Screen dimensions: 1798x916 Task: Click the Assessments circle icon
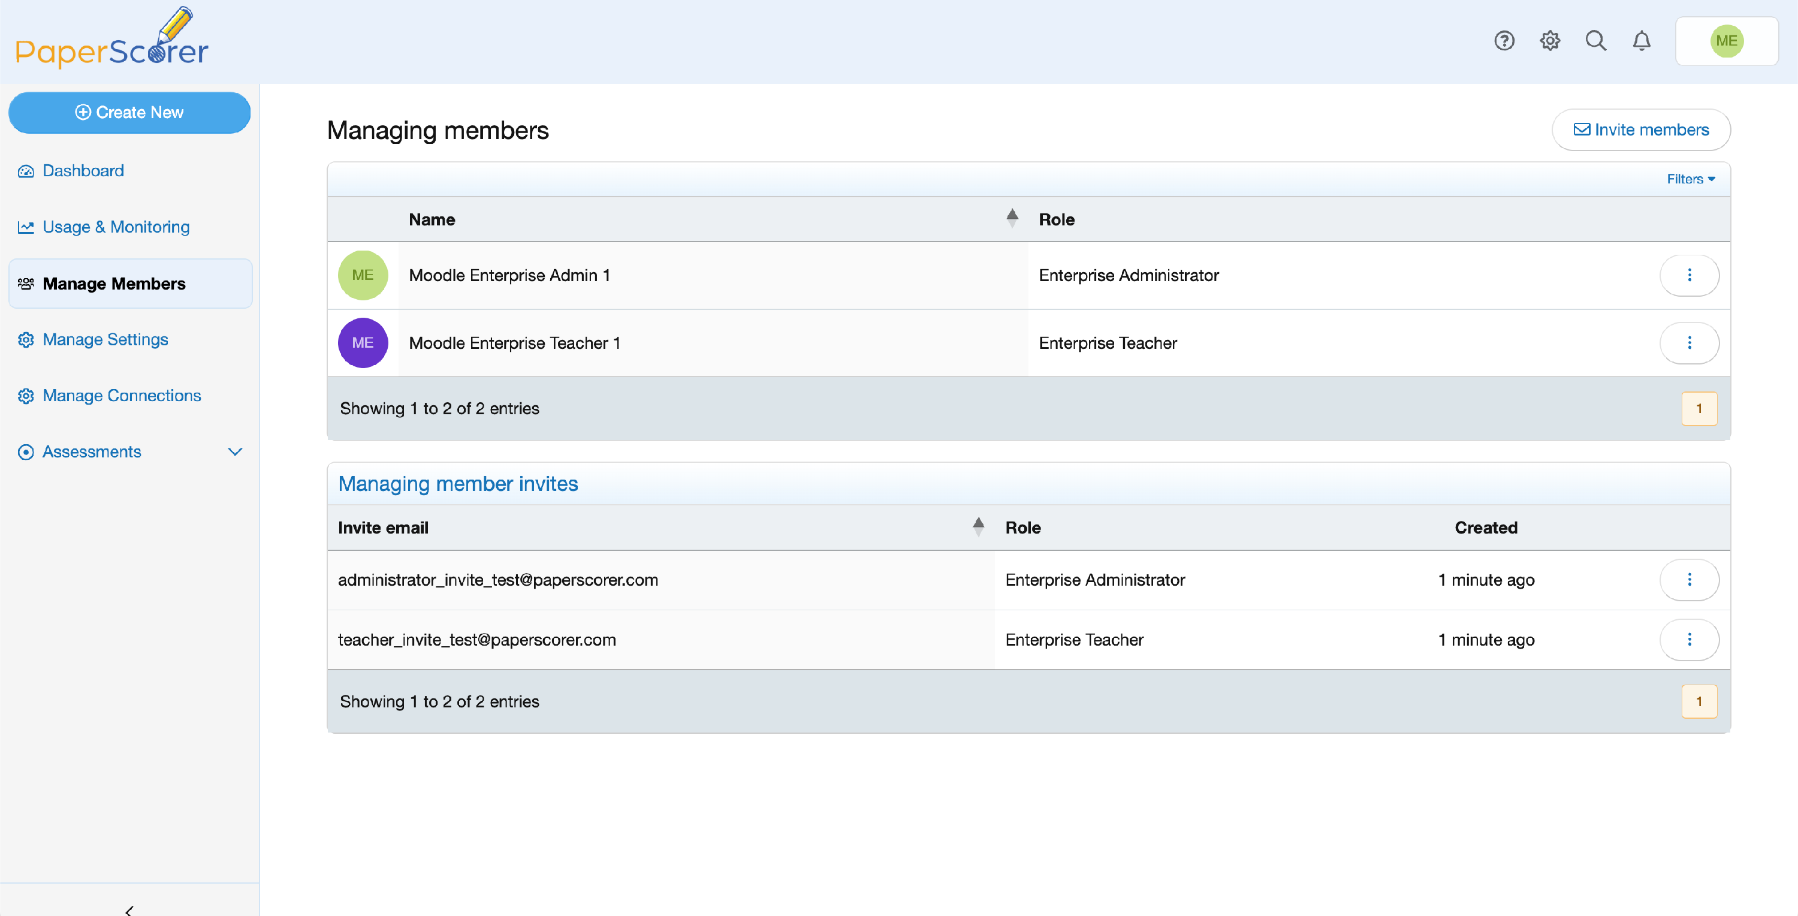click(x=26, y=452)
